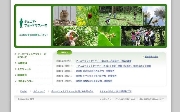The width and height of the screenshot is (180, 112).
Task: Open 作品ギャラリー menu item
Action: [x=25, y=81]
